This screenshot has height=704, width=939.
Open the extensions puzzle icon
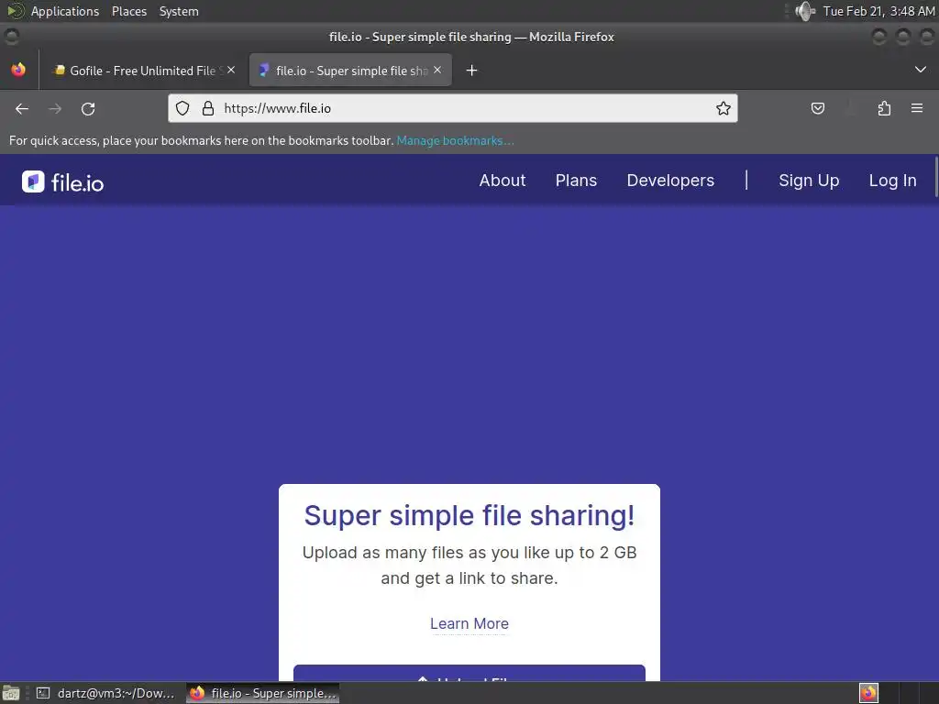point(884,108)
